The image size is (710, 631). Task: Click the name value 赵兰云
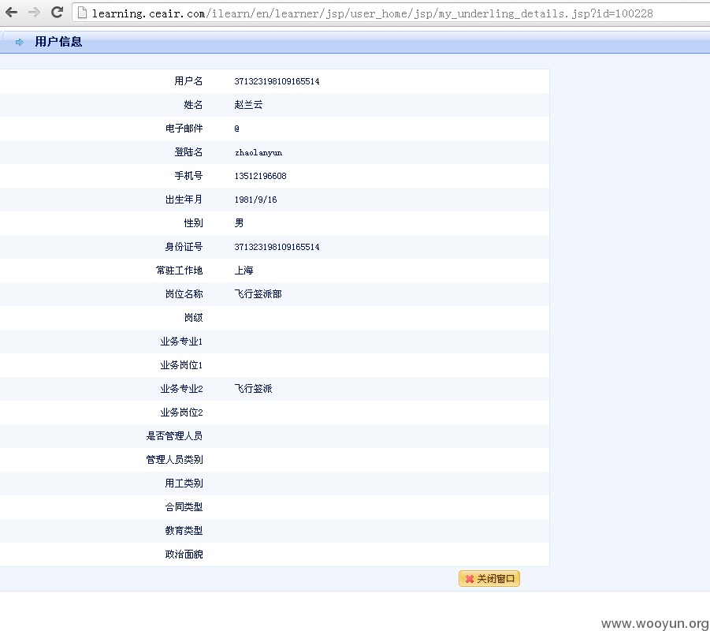[248, 105]
